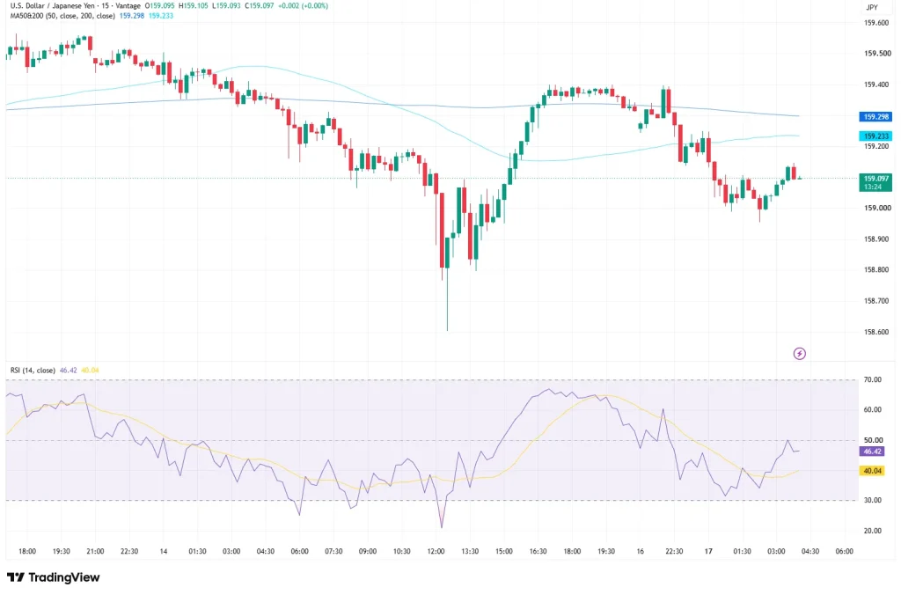Click the U.S. Dollar / Japanese Yen title
This screenshot has height=595, width=901.
click(54, 6)
